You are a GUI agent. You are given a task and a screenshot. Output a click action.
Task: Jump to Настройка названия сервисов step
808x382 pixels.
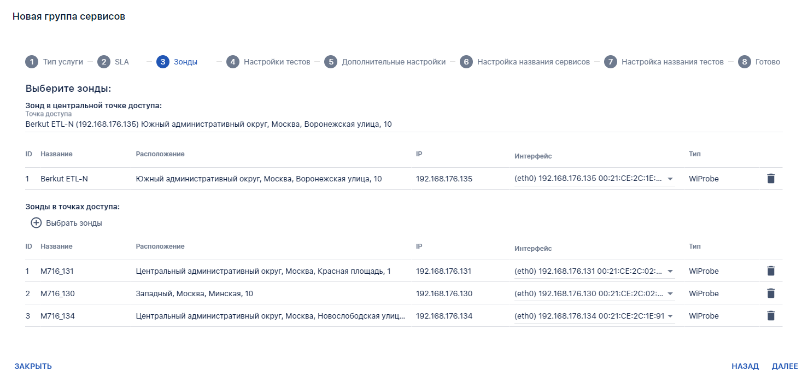coord(525,62)
